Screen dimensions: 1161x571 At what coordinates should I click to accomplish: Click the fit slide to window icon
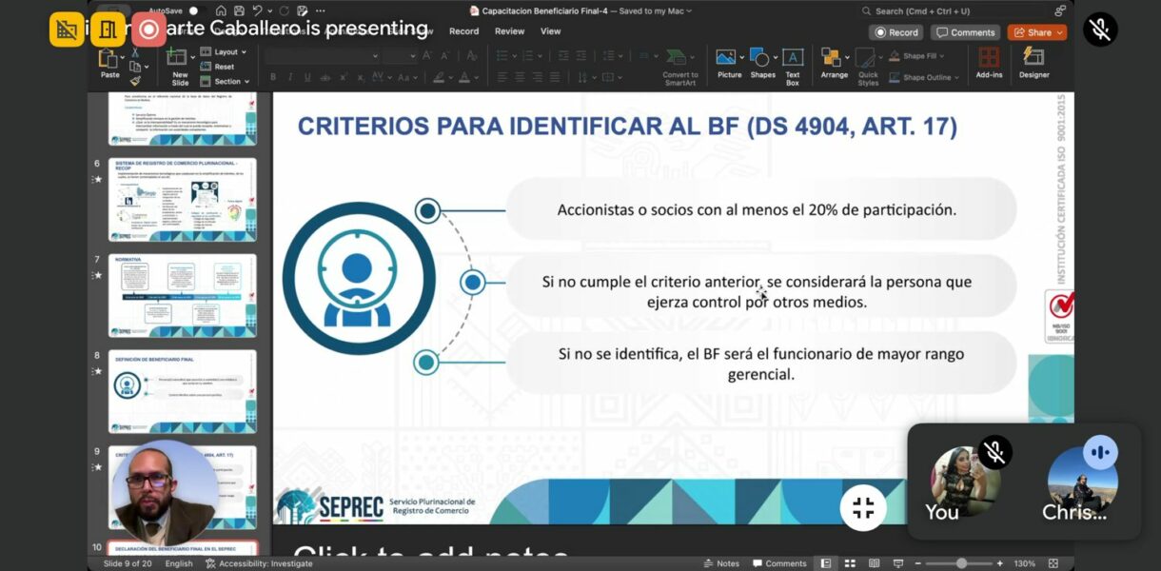point(1053,563)
